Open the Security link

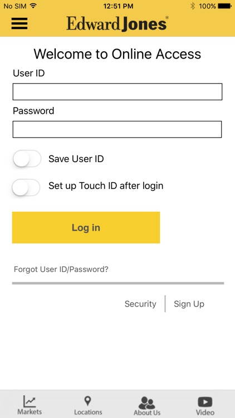[140, 304]
